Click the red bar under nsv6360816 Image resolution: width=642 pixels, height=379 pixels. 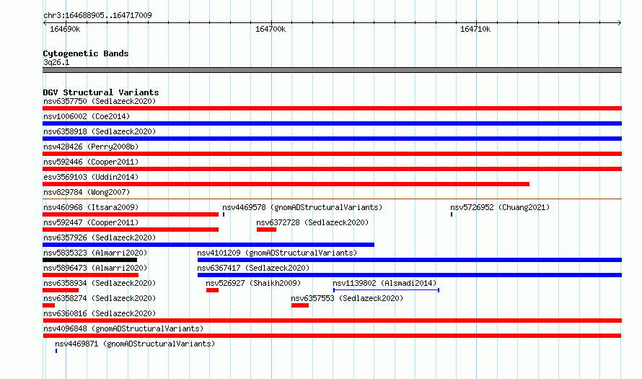tap(332, 321)
